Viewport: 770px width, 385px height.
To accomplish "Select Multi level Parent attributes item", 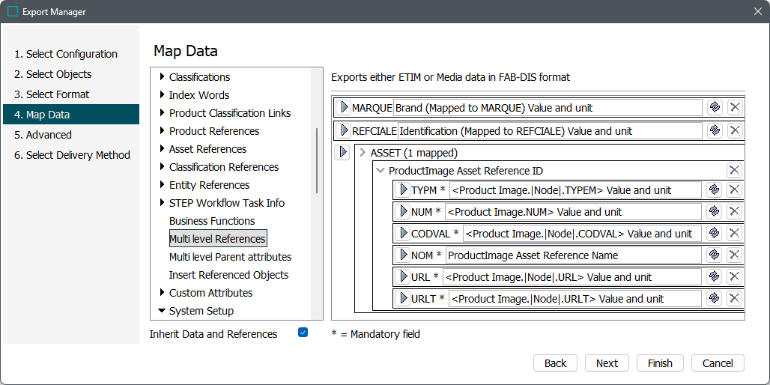I will pos(230,257).
